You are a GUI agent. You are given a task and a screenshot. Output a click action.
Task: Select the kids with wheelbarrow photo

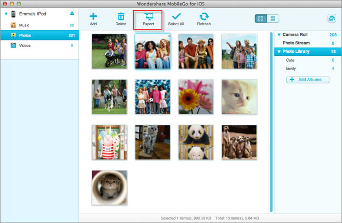(109, 51)
